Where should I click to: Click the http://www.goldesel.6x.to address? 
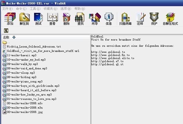pyautogui.click(x=110, y=55)
